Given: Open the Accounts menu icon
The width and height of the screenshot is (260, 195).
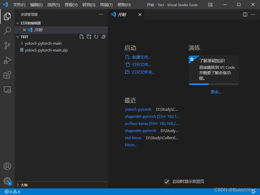Looking at the screenshot, I should [x=7, y=166].
